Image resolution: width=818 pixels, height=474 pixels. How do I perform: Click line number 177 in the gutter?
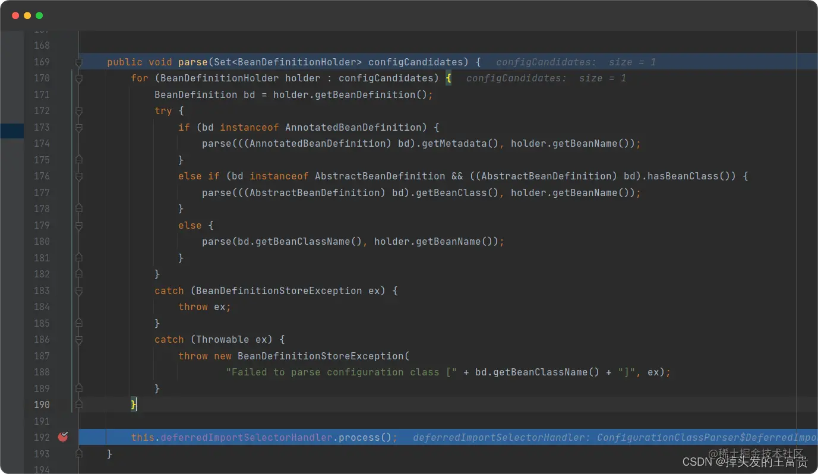pos(42,192)
